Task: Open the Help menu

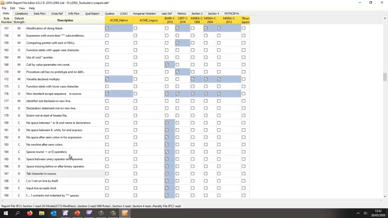Action: 32,8
